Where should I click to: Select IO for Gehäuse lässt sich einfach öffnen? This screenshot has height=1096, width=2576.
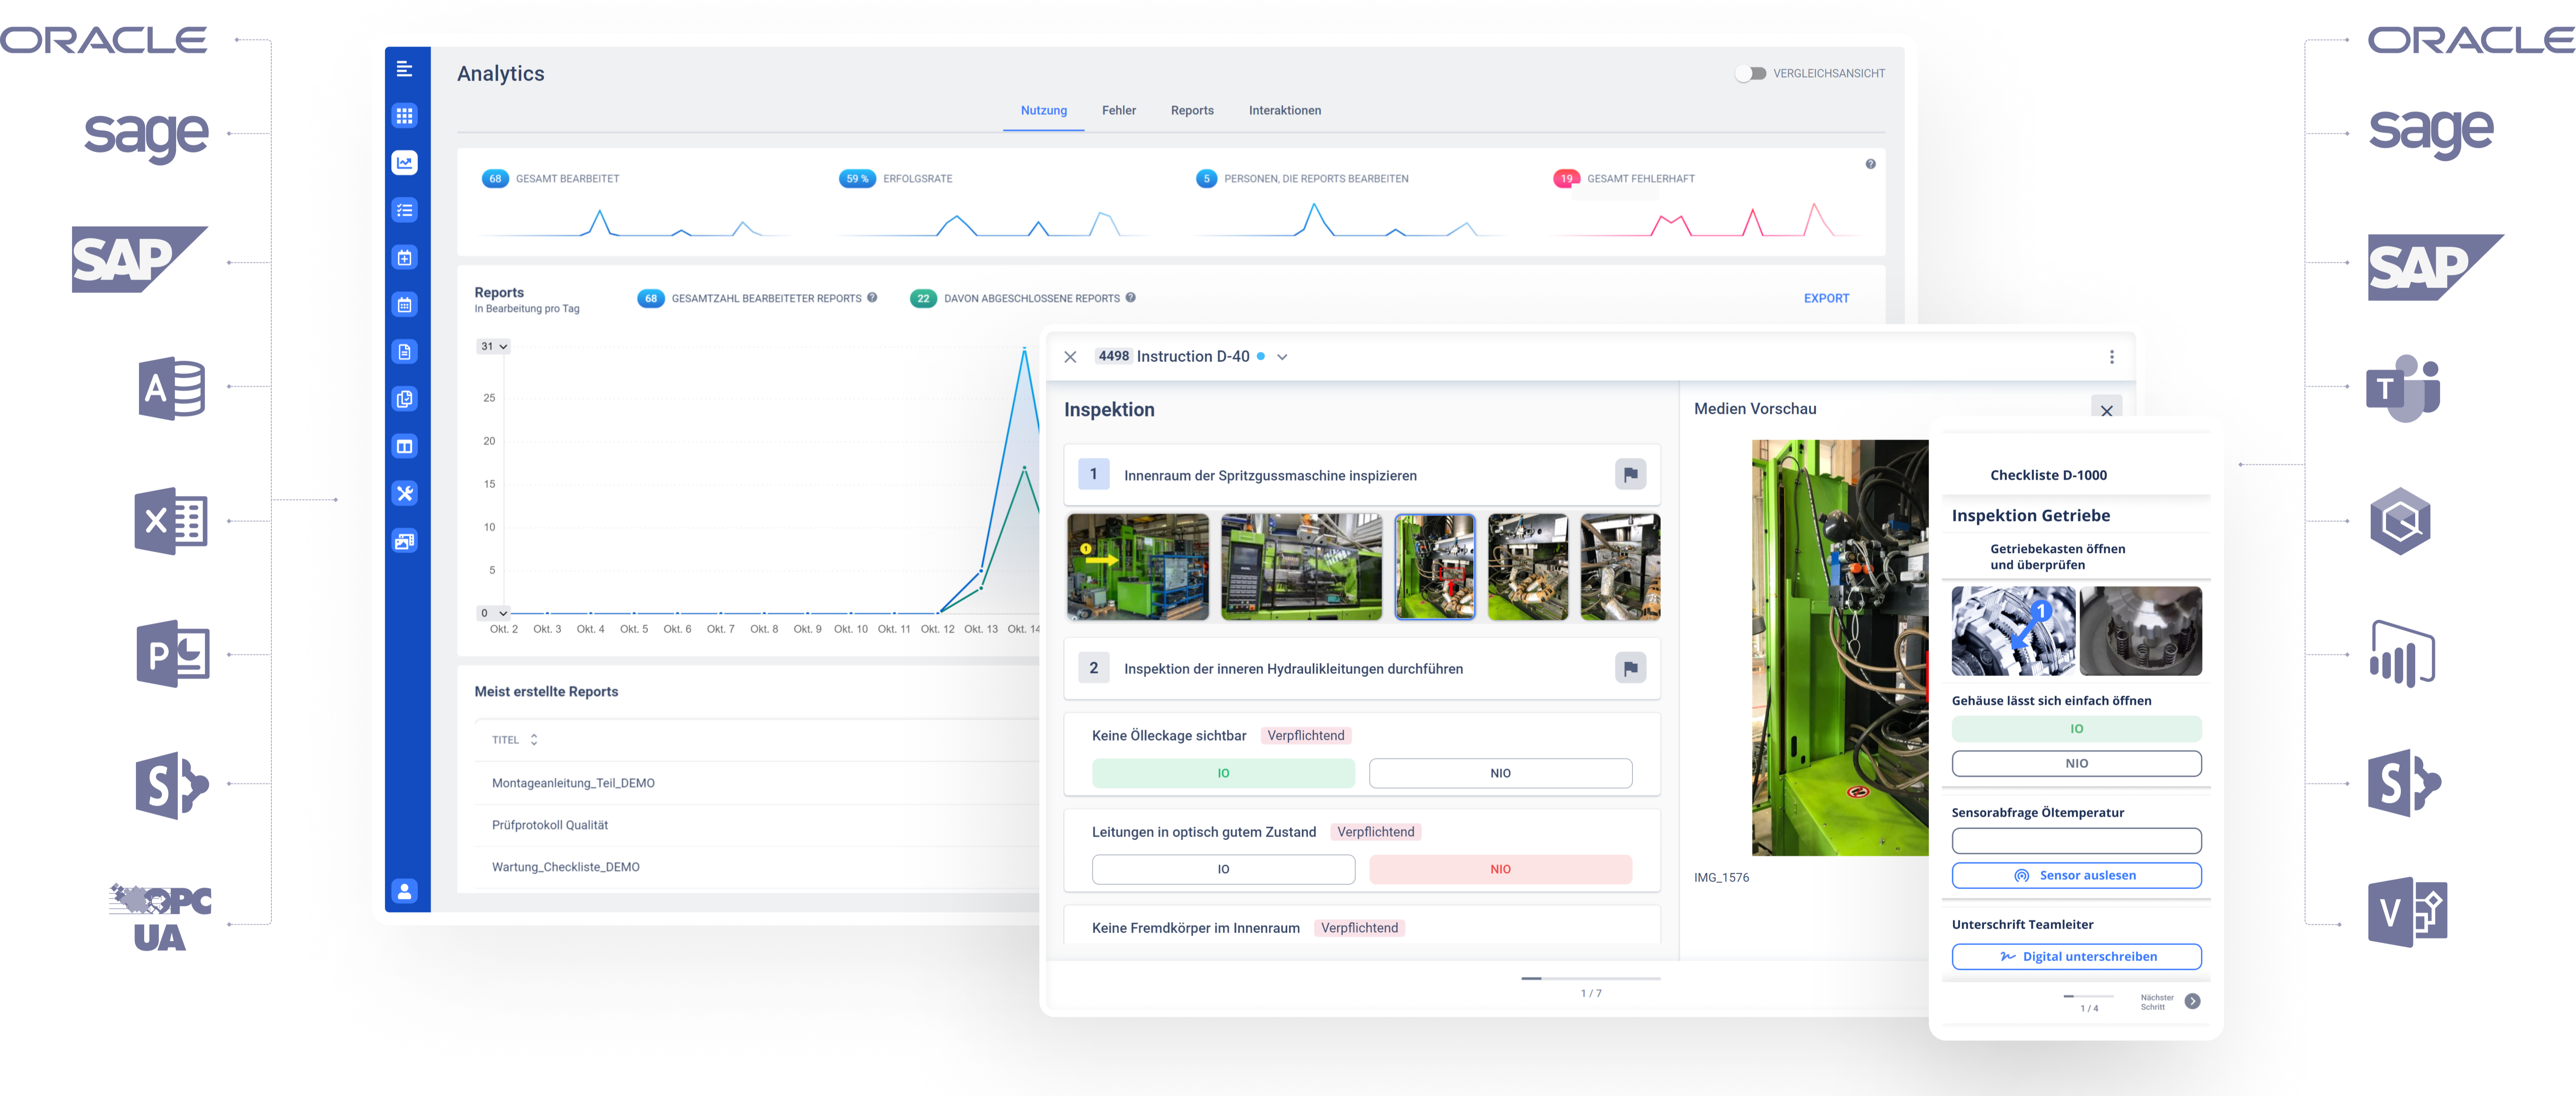2076,729
